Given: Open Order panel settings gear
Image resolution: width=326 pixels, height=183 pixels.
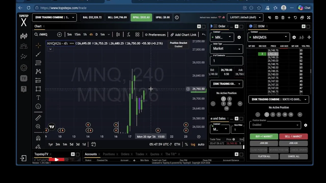Looking at the screenshot, I should tap(239, 37).
